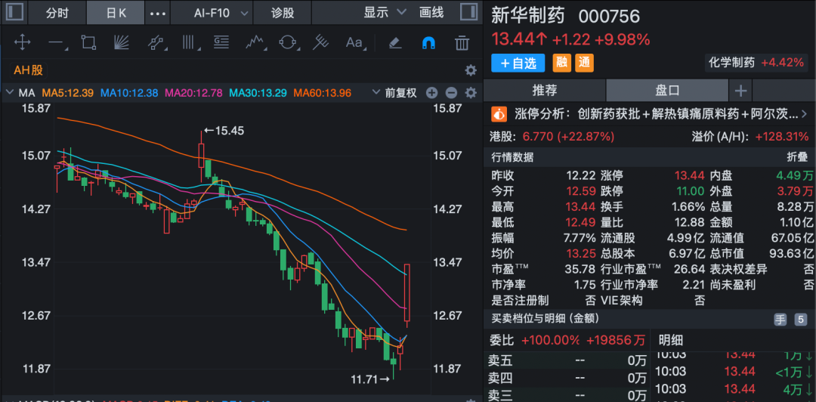
Task: Select the golden ratio retracement tool
Action: coord(221,42)
